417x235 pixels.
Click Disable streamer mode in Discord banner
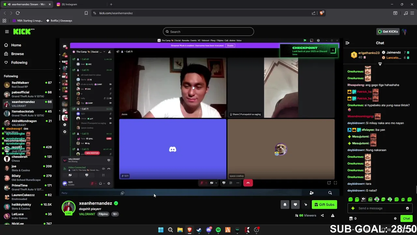point(230,45)
